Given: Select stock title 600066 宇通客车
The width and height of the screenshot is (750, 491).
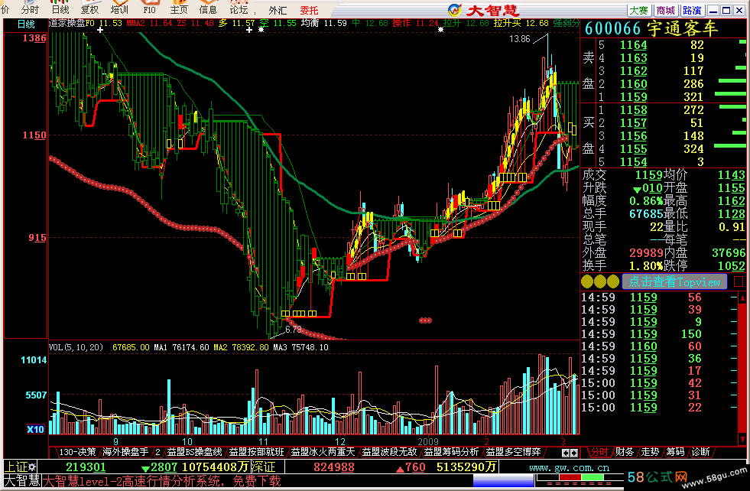Looking at the screenshot, I should coord(651,29).
